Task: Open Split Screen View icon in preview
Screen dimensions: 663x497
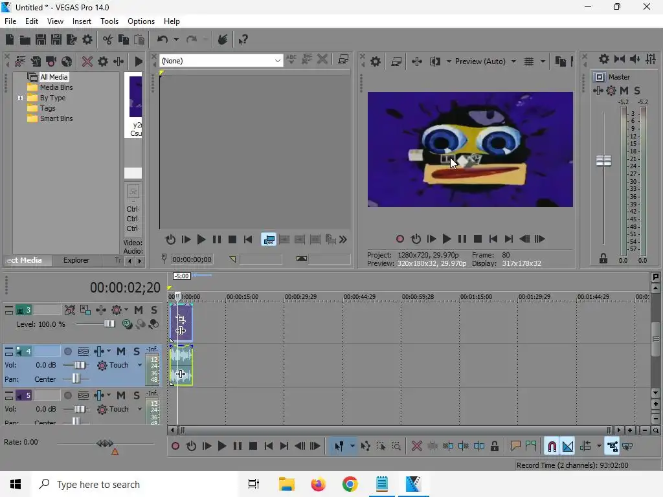Action: (x=434, y=61)
